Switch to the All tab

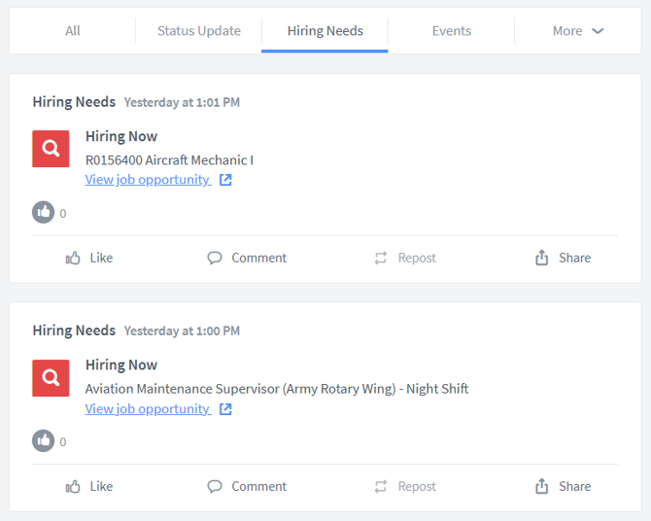(73, 31)
